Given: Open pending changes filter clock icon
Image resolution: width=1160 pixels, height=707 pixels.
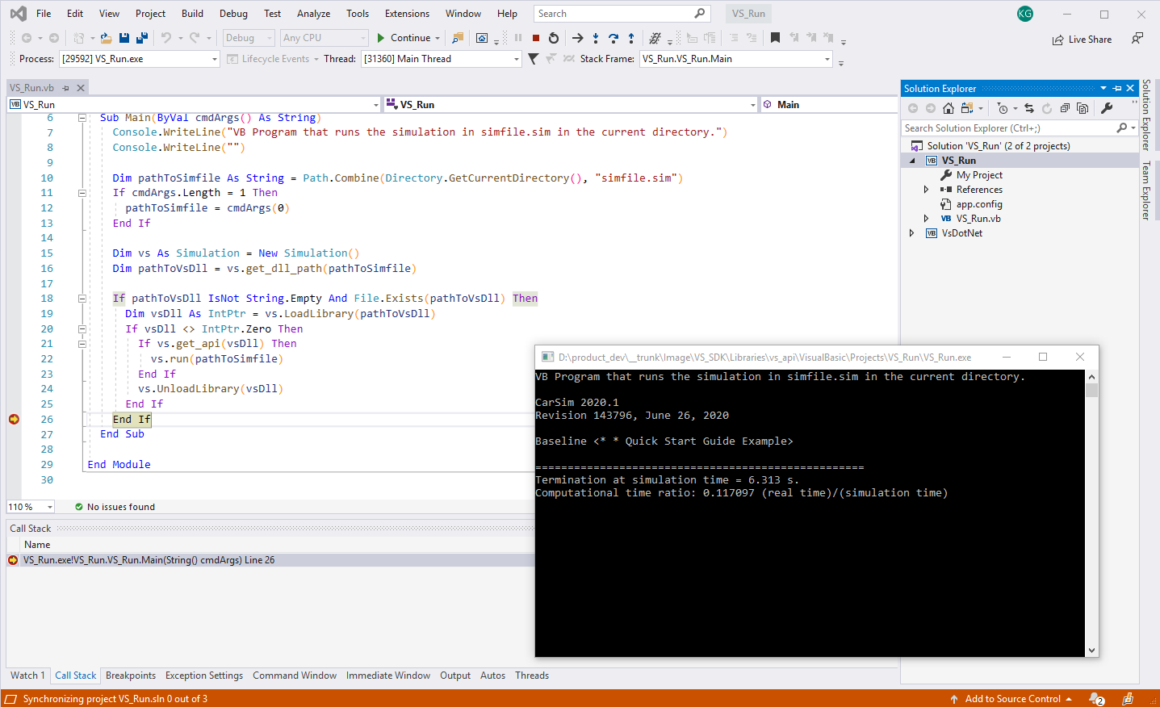Looking at the screenshot, I should pos(1003,108).
